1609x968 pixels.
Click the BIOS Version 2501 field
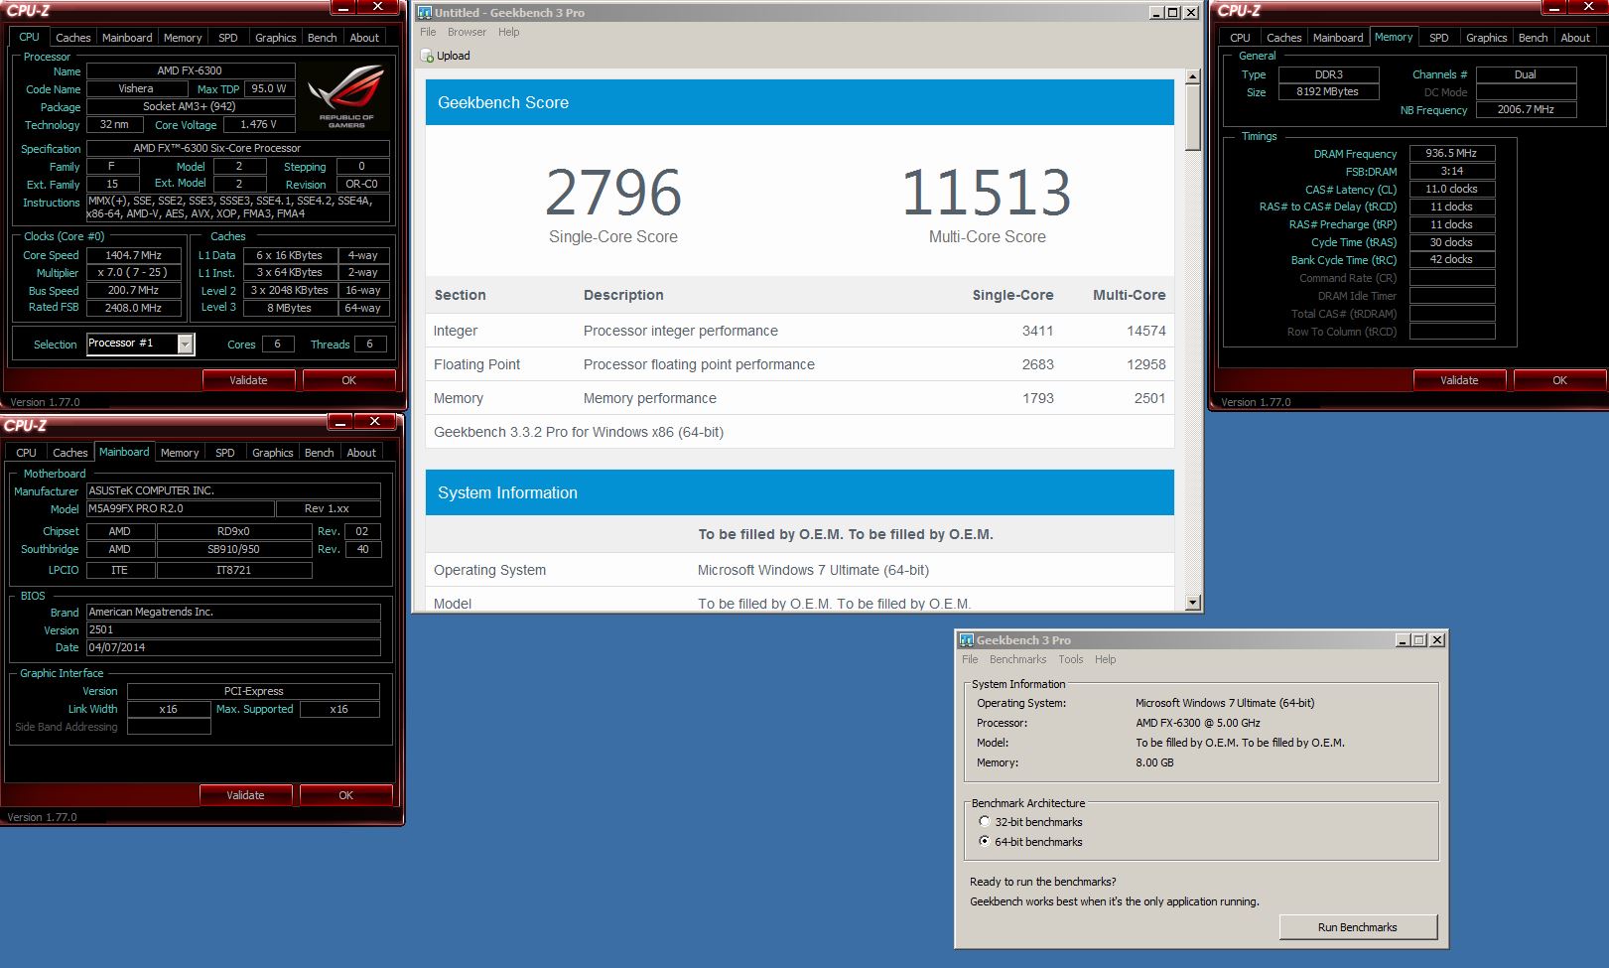233,629
